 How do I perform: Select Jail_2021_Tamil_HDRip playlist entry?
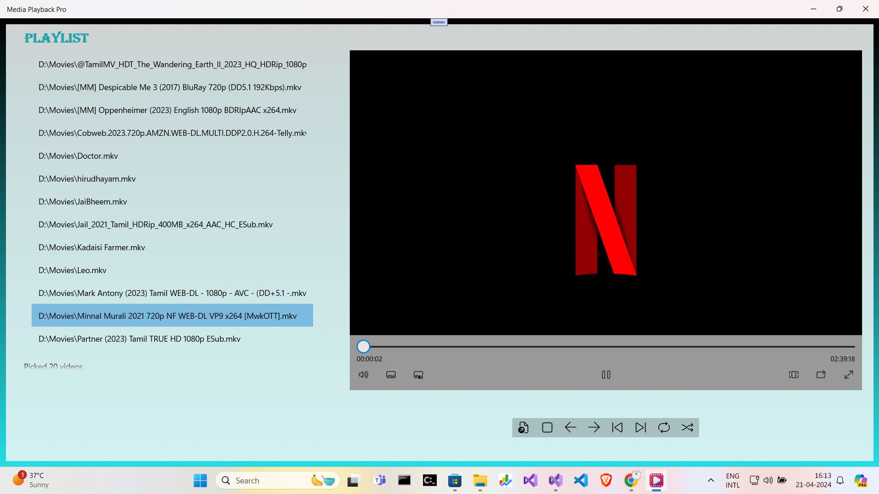(172, 225)
